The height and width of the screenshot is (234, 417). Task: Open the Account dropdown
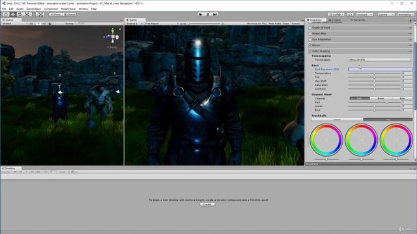coord(364,14)
